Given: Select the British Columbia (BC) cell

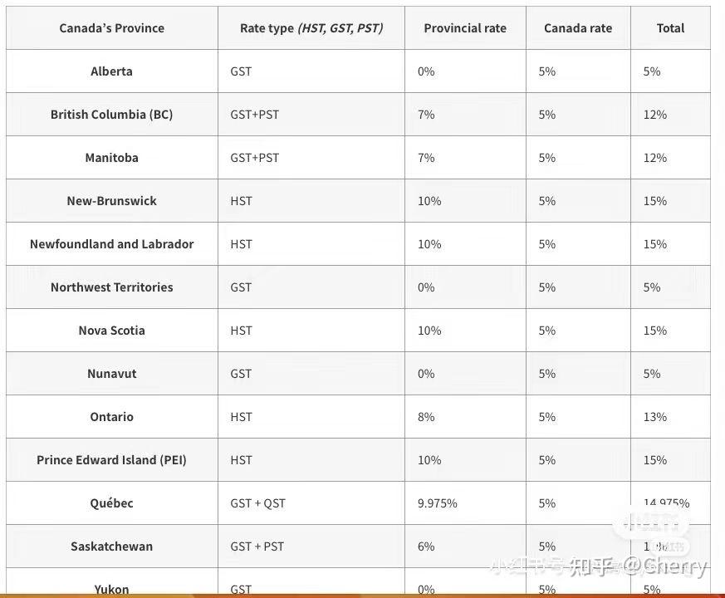Looking at the screenshot, I should [x=111, y=115].
